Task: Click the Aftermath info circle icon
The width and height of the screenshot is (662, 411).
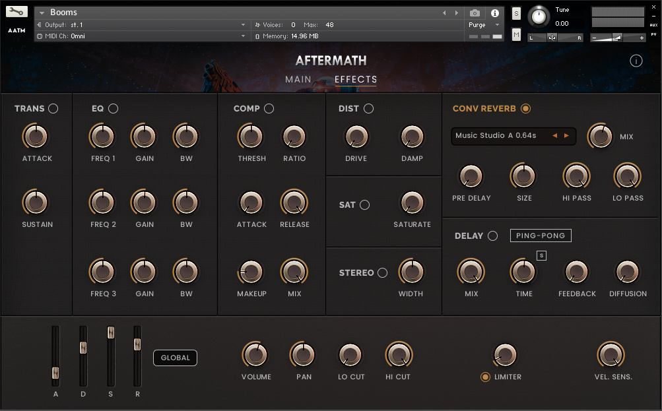Action: coord(636,61)
